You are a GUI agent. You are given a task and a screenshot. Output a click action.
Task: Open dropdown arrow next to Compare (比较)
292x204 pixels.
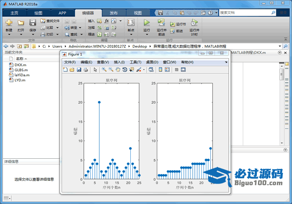[57, 28]
